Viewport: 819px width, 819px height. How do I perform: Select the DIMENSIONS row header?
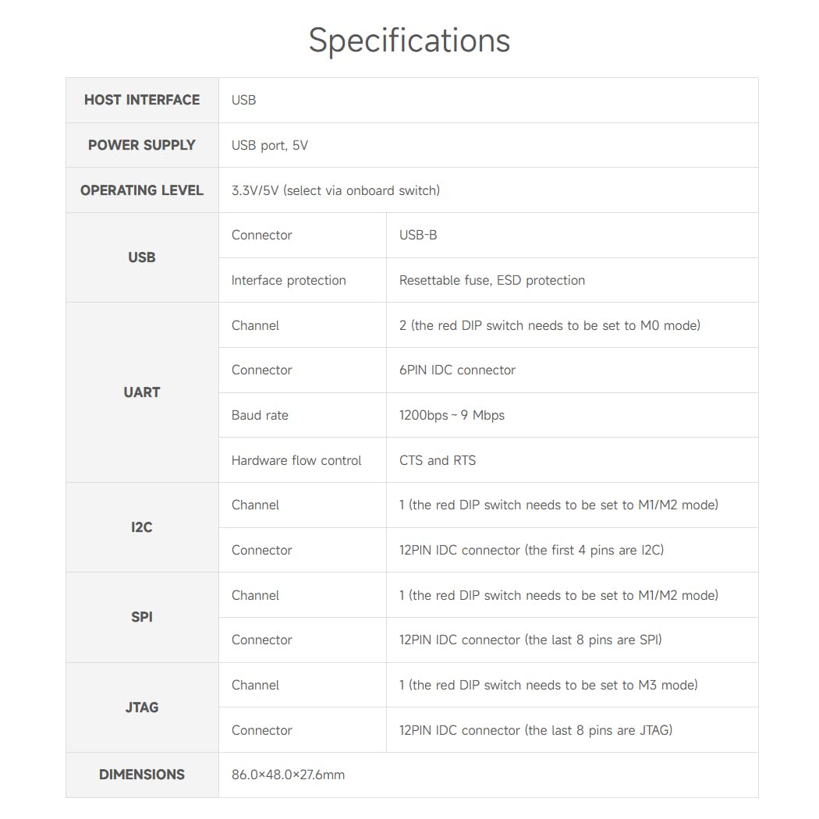pos(142,775)
